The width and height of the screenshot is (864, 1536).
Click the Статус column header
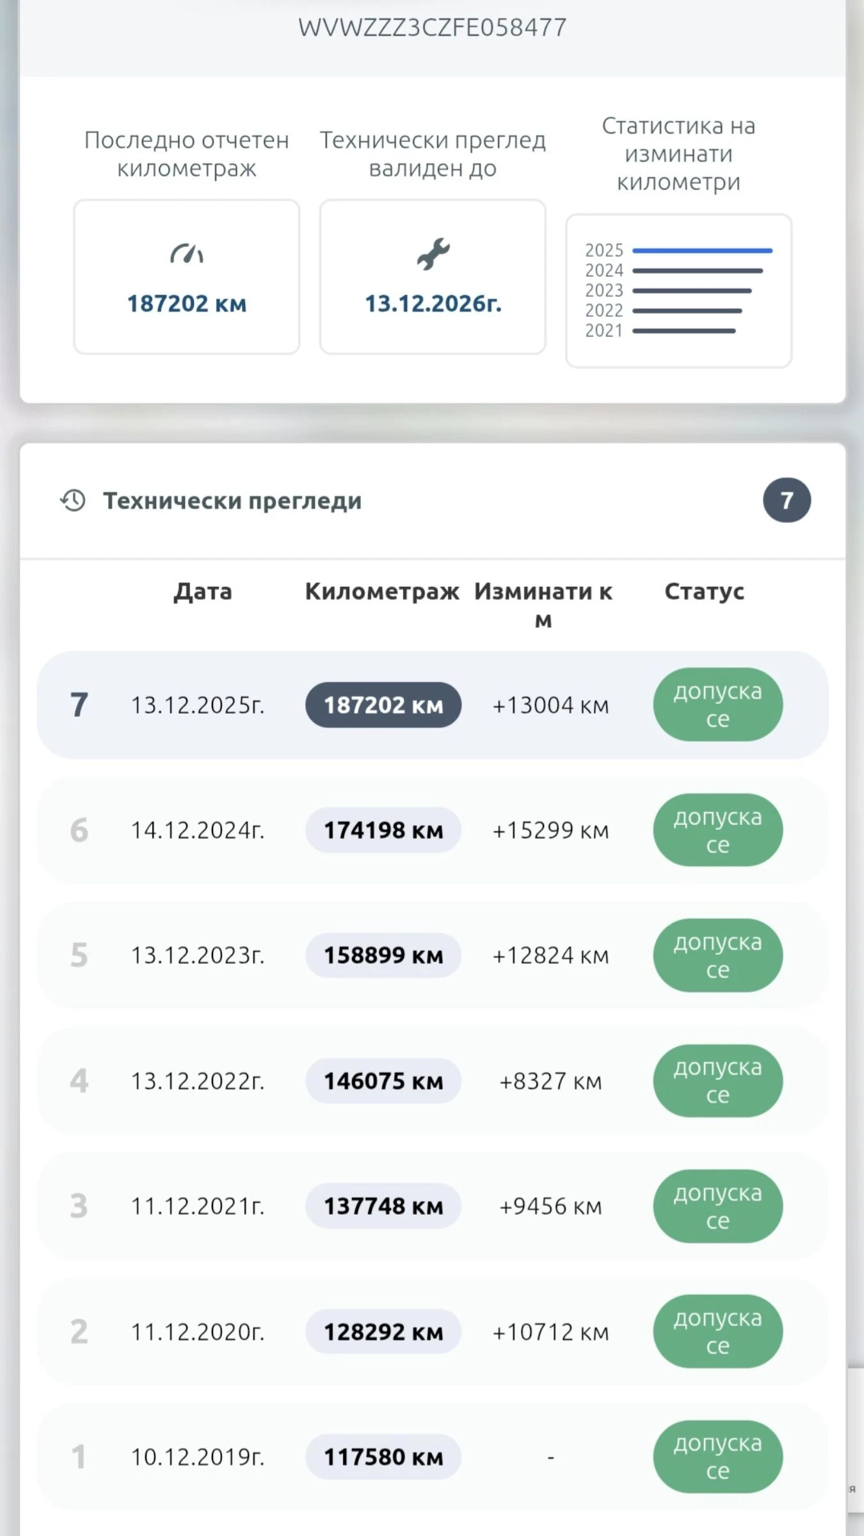tap(704, 591)
